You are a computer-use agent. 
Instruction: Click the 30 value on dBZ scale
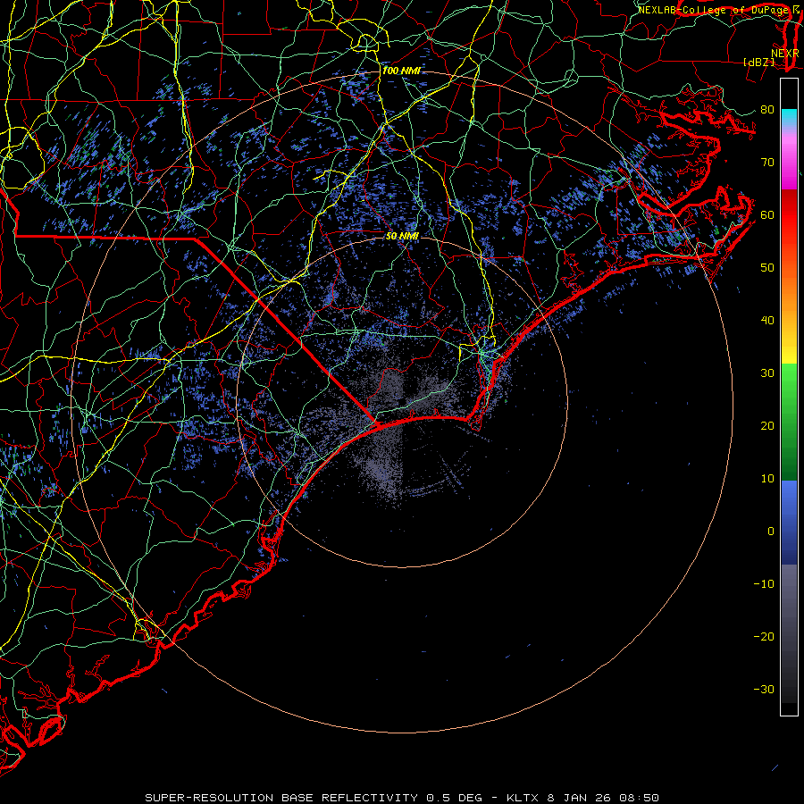tap(767, 373)
